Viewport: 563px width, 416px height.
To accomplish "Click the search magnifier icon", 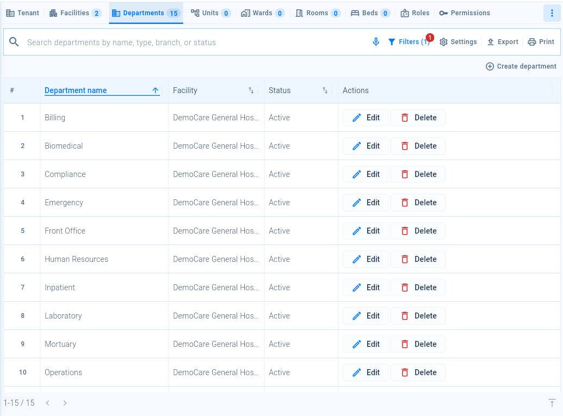I will [14, 42].
